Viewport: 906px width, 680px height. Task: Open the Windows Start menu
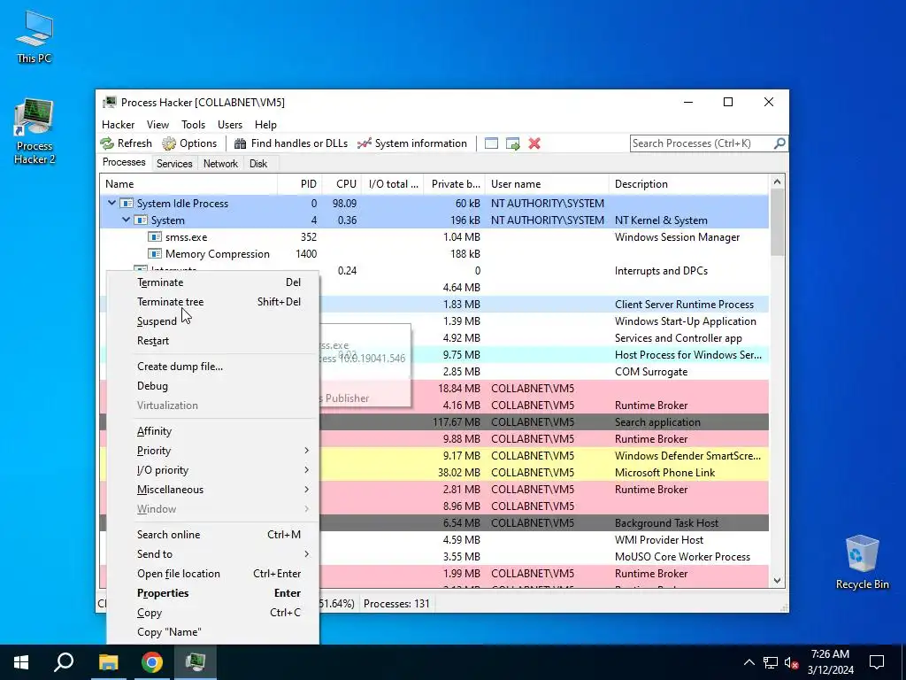[21, 662]
